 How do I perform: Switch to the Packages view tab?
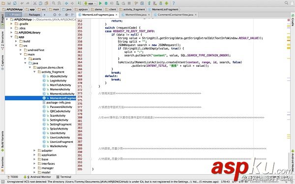pyautogui.click(x=32, y=15)
